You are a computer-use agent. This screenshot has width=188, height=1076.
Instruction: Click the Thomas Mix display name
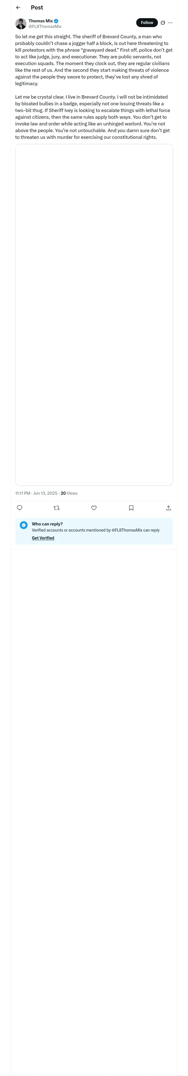point(40,21)
